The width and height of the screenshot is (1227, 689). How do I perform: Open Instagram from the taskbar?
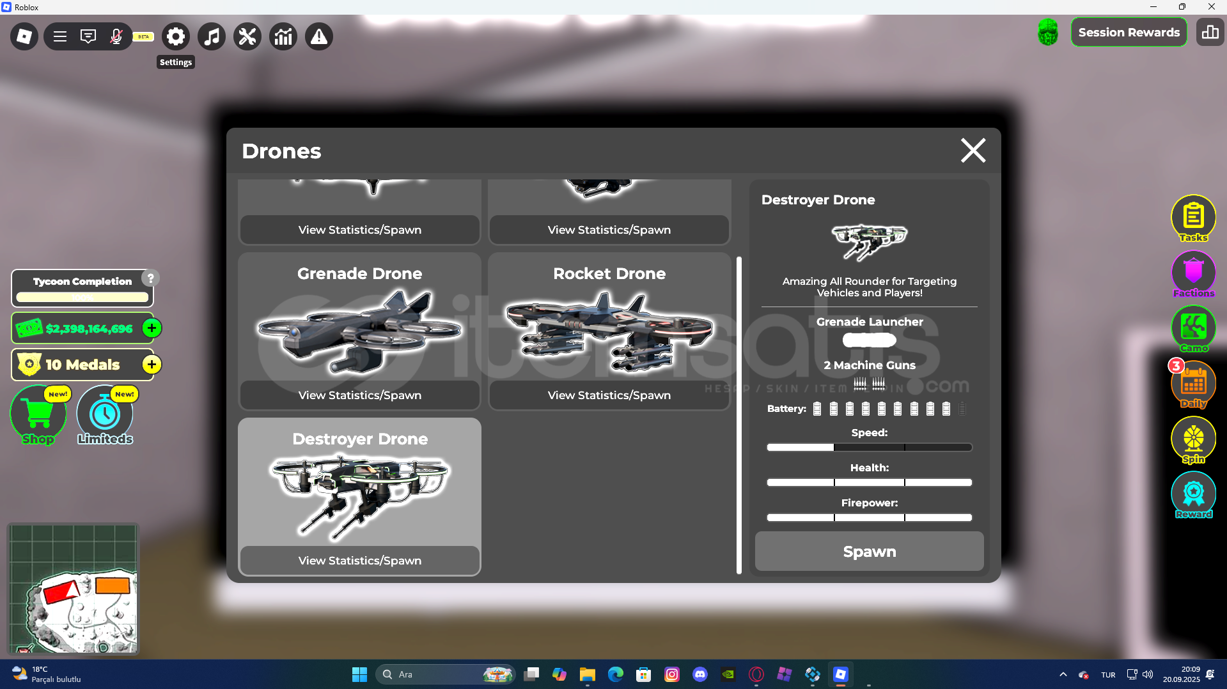point(672,674)
